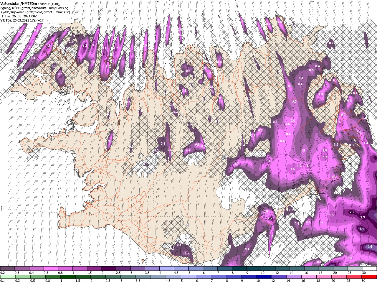Pick the magenta-purple 1.5 swatch in snow scale

click(94, 269)
